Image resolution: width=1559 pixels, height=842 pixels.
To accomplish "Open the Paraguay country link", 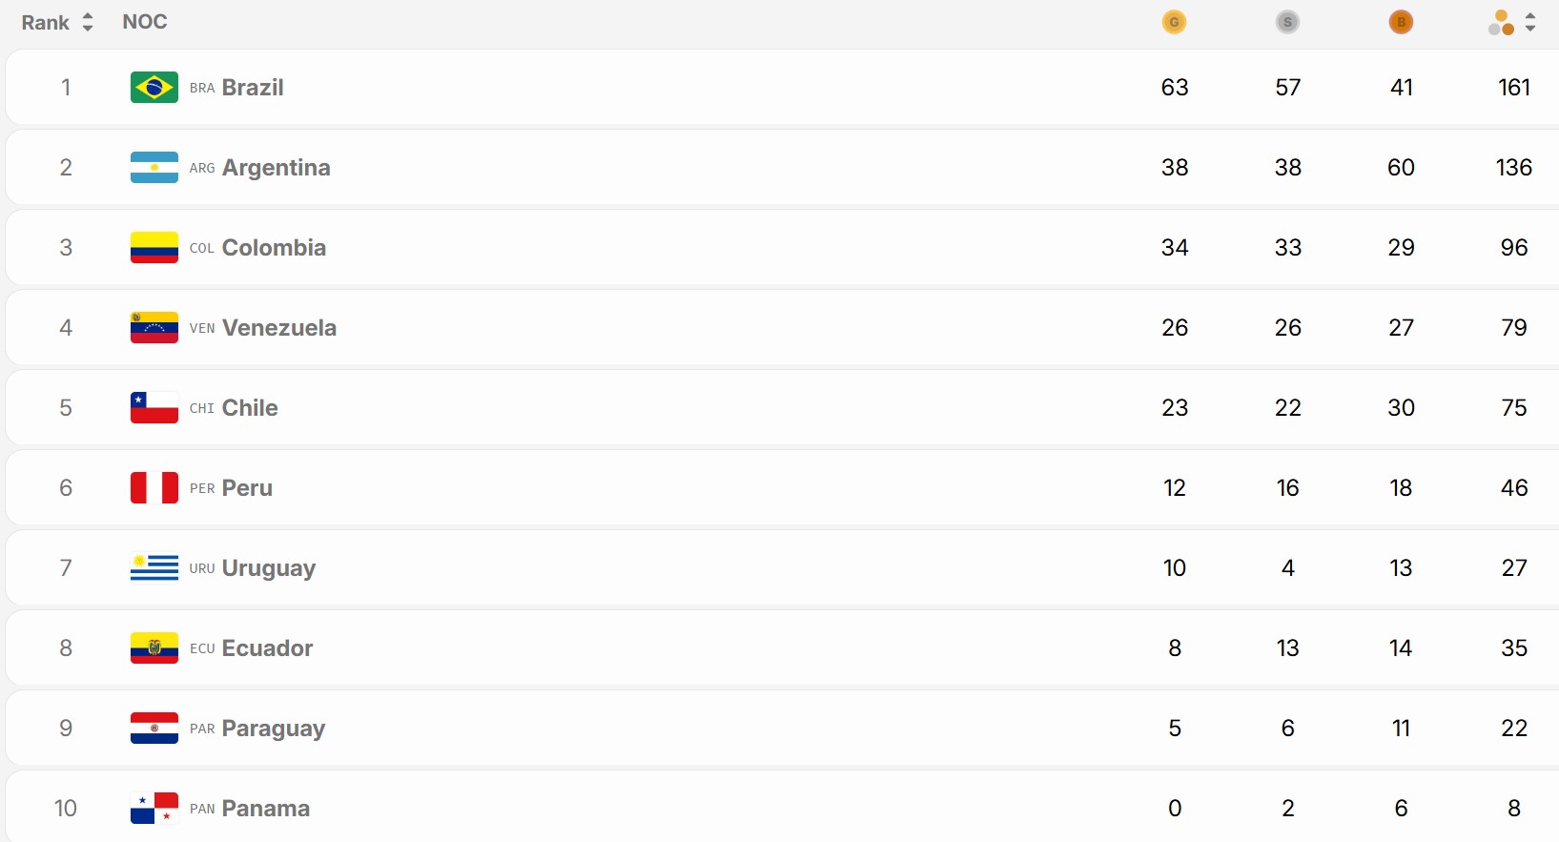I will pyautogui.click(x=274, y=729).
